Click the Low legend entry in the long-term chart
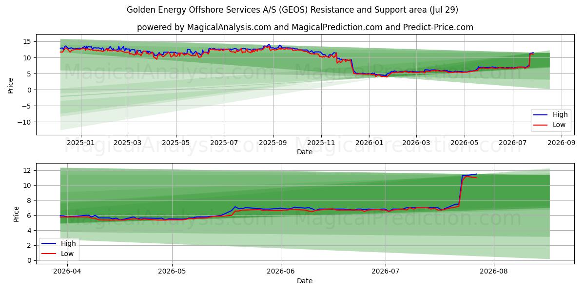Viewport: 585px width, 292px height. coord(550,125)
